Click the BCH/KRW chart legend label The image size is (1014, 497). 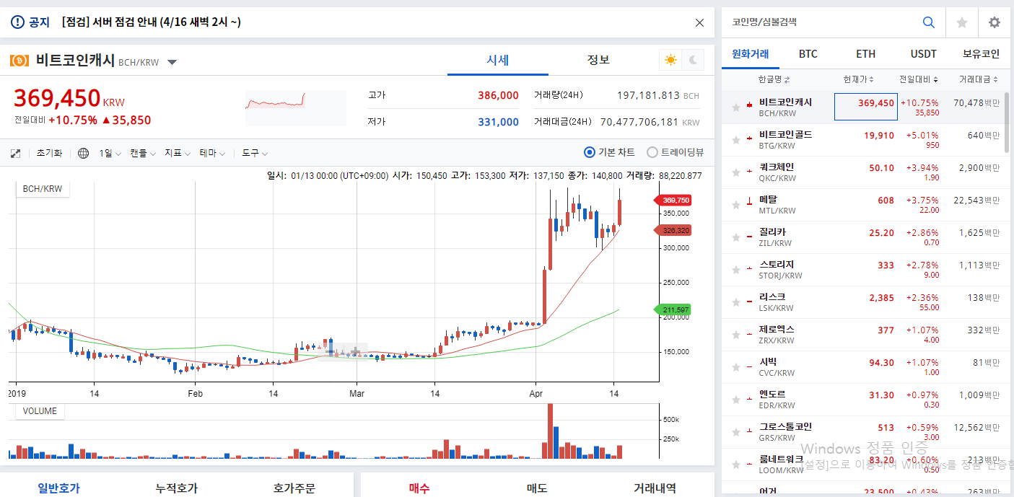(x=43, y=189)
